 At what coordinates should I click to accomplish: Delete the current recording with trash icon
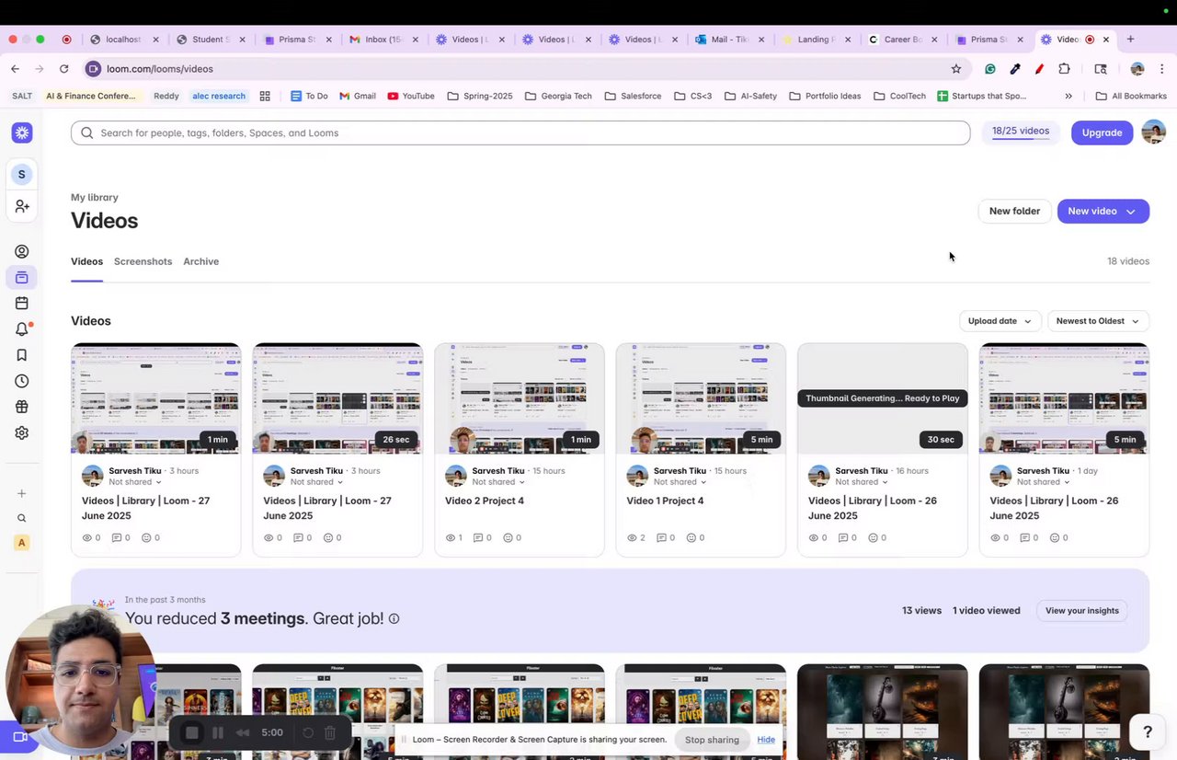pos(330,733)
